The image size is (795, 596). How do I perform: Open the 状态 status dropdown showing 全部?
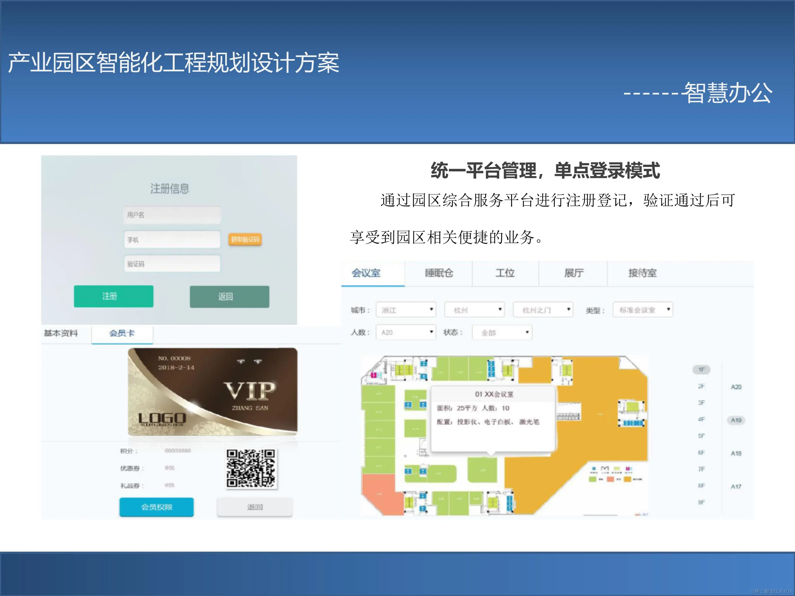pyautogui.click(x=502, y=332)
